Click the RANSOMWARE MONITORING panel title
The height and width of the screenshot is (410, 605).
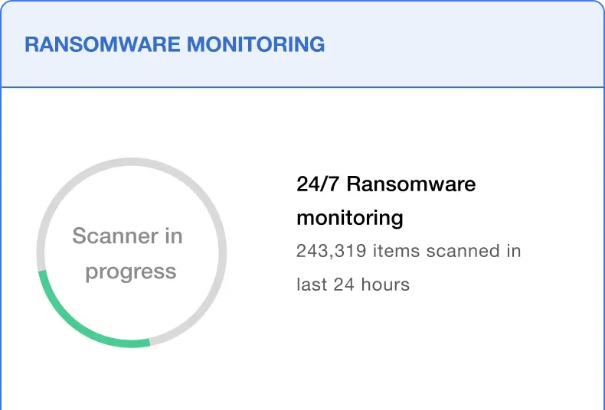(x=175, y=44)
